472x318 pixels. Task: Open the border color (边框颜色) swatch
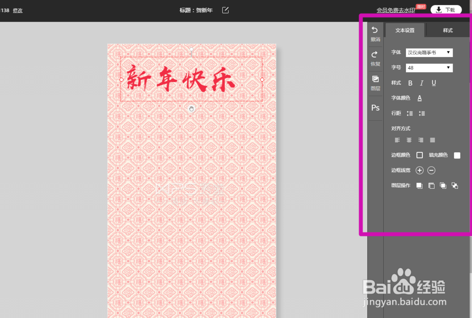tap(420, 155)
